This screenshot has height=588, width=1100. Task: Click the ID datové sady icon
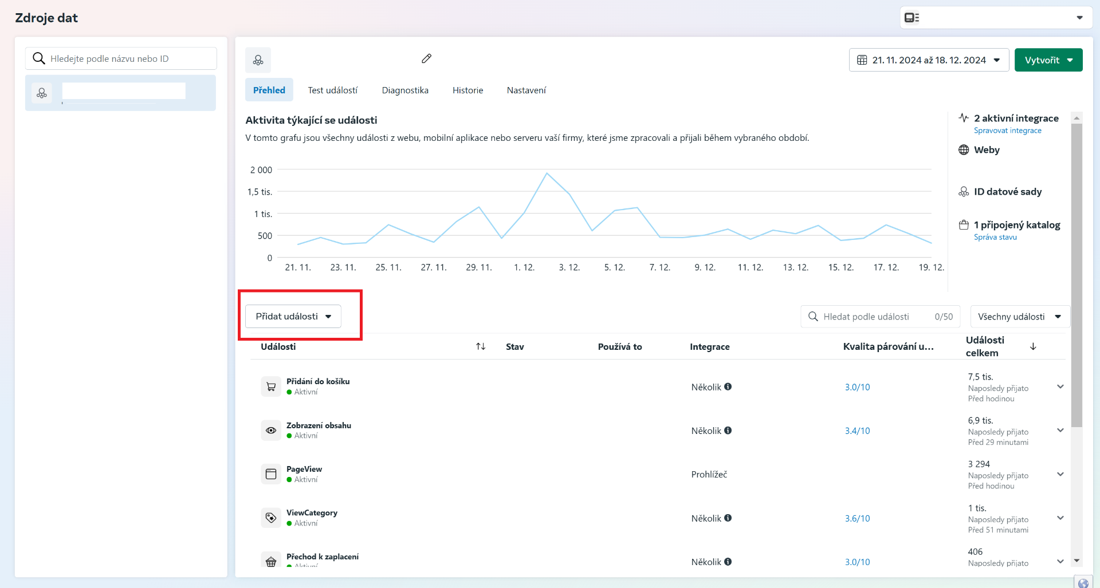[964, 192]
